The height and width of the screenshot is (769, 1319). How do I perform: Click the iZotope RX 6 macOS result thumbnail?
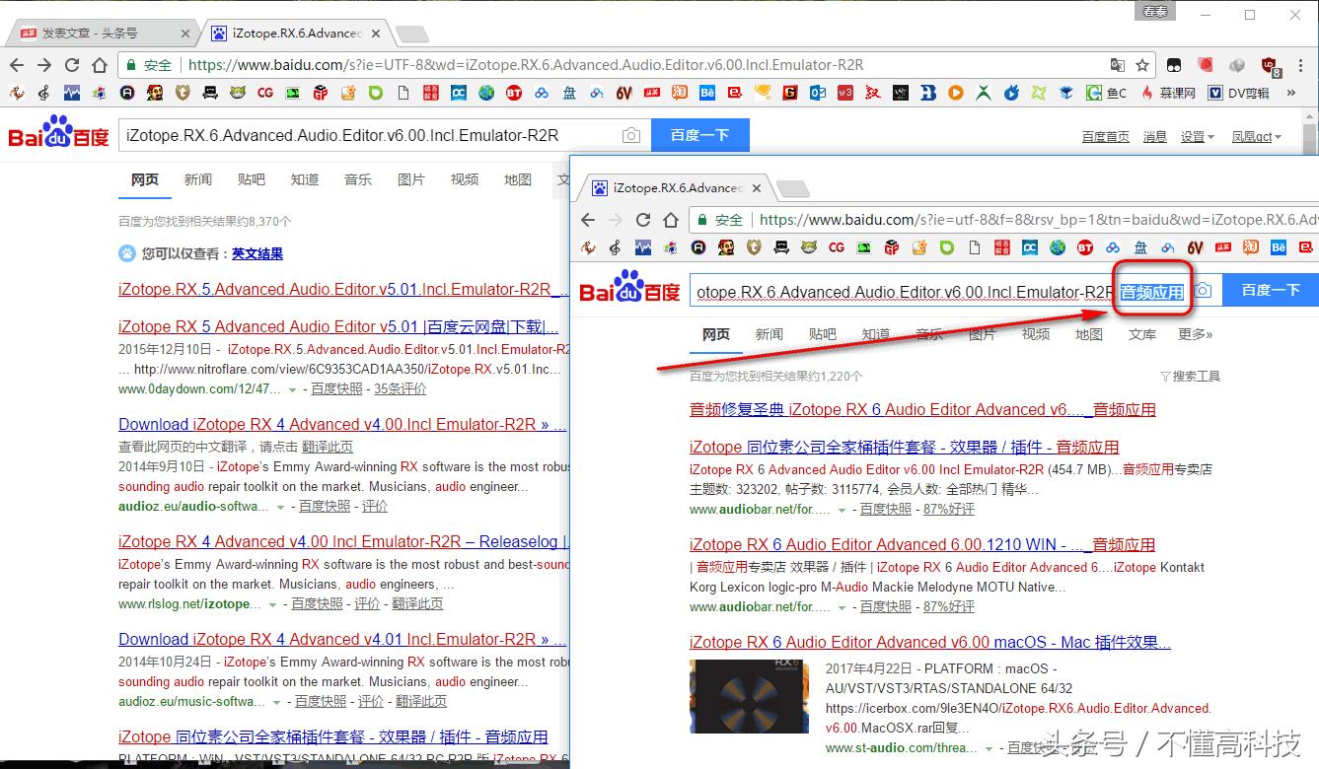pyautogui.click(x=748, y=696)
